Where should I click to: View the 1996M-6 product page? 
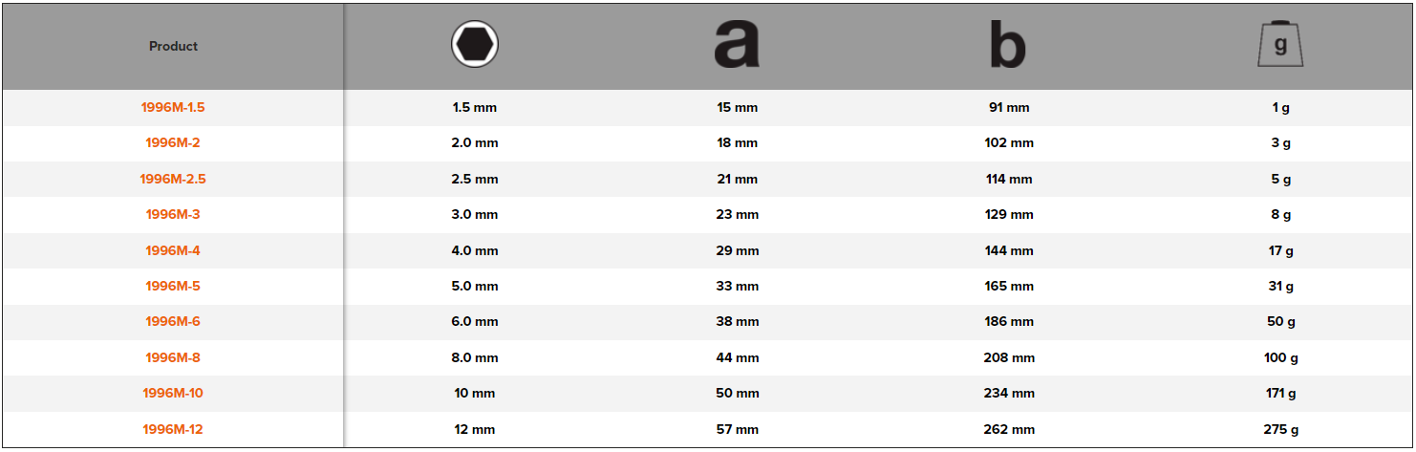click(x=173, y=322)
